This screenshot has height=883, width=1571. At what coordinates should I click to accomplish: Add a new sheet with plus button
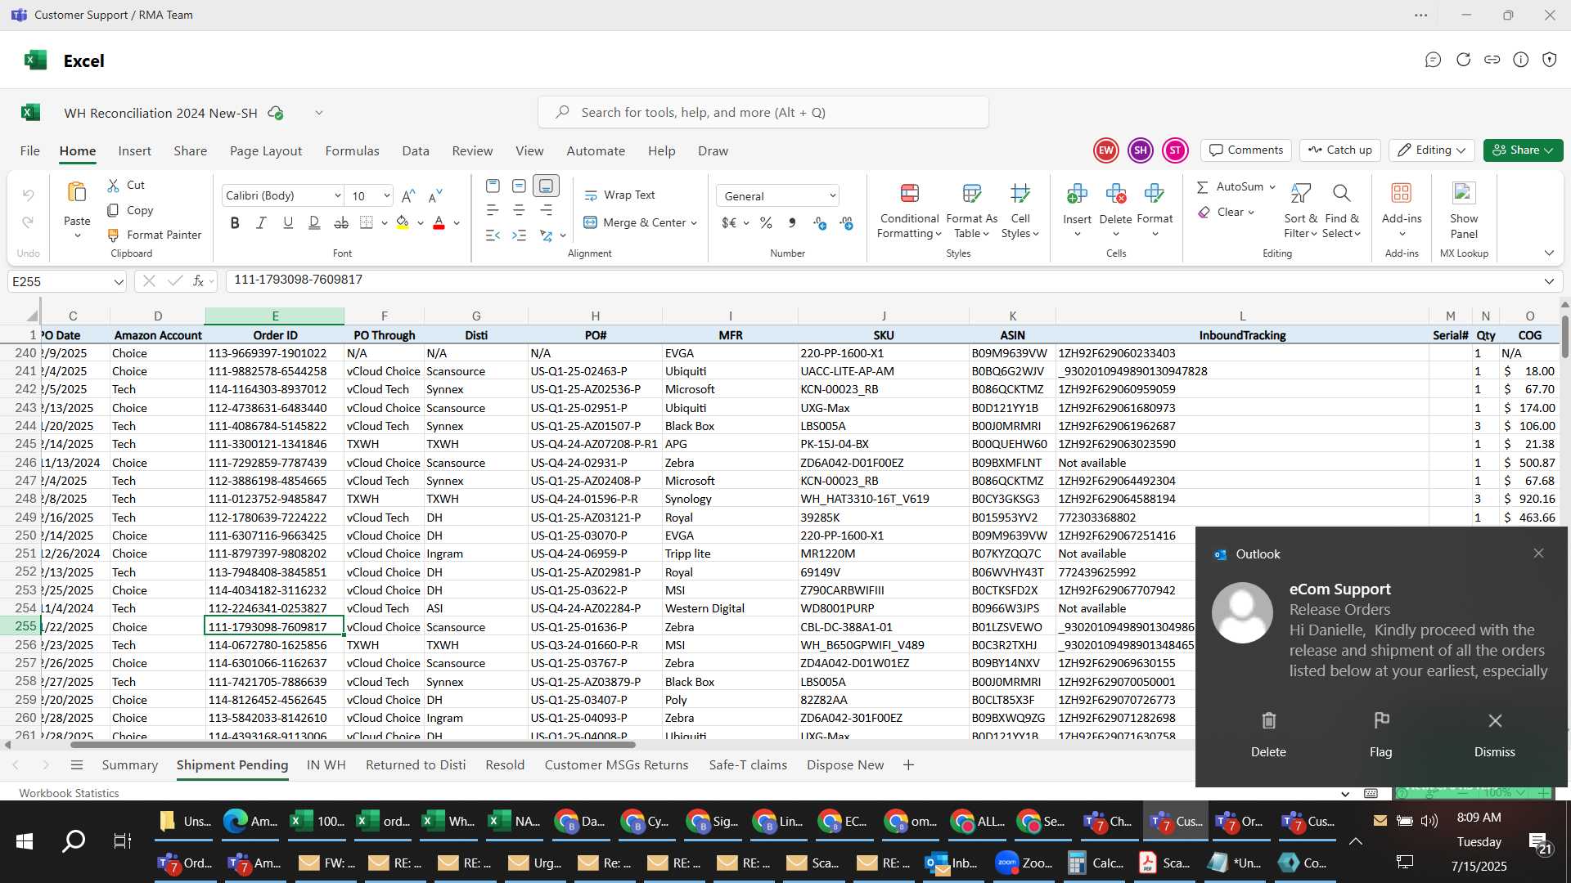[908, 765]
